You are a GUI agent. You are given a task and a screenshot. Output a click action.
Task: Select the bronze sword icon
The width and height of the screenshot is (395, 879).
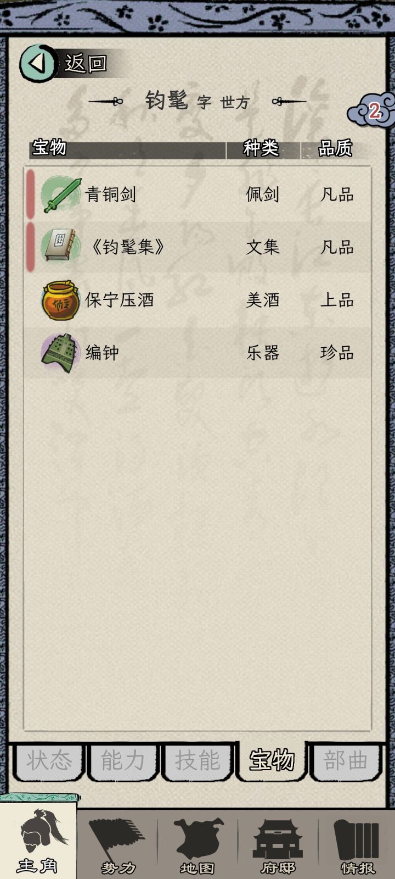tap(61, 195)
